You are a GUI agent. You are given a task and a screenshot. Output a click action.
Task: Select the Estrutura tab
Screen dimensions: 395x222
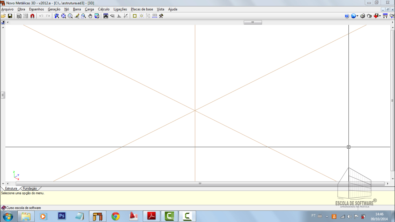pos(11,188)
